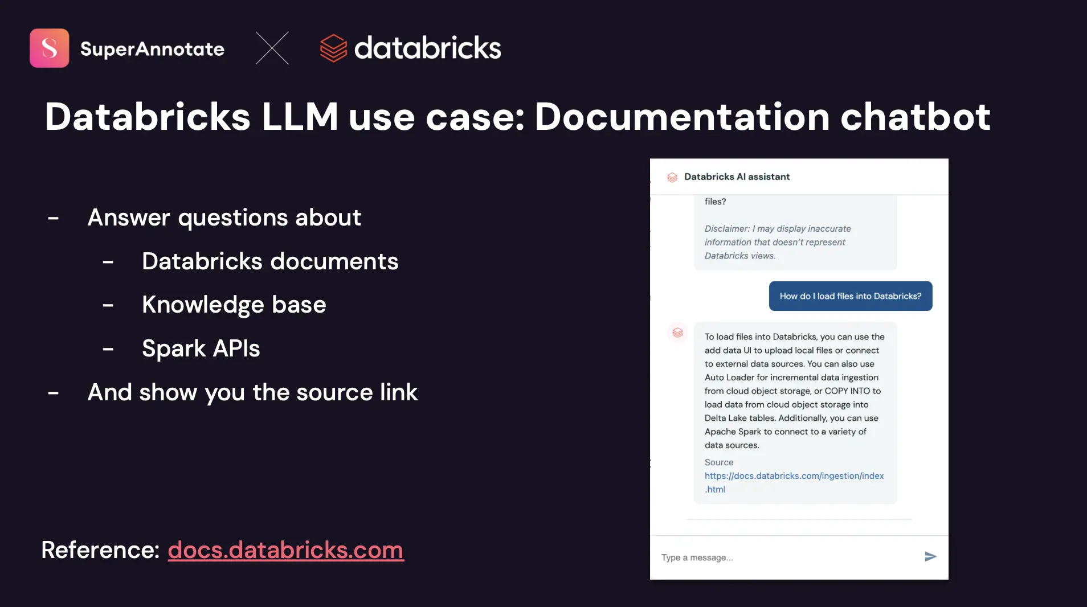Click the 'Knowledge base' bullet

click(234, 305)
